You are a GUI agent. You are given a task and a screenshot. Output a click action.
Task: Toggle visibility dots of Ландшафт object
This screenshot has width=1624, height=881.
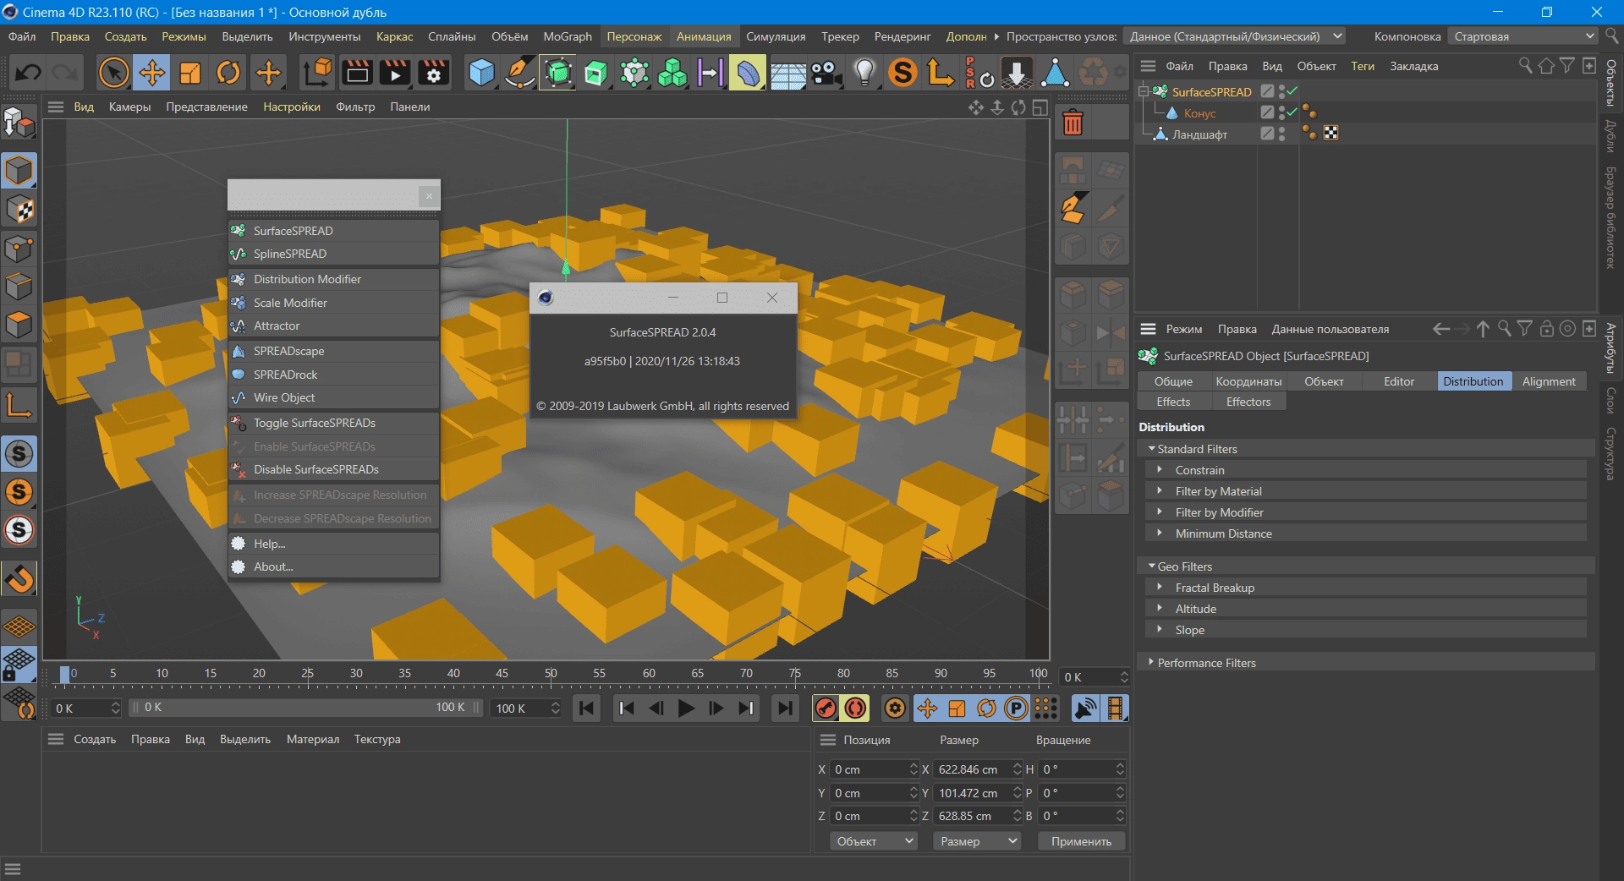pos(1282,134)
